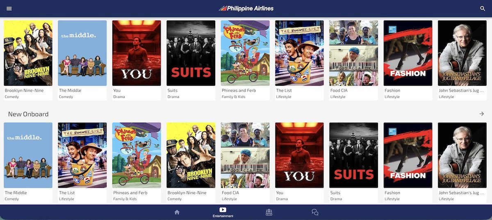Open the Suits poster under New Onboard
Image resolution: width=492 pixels, height=220 pixels.
point(354,155)
